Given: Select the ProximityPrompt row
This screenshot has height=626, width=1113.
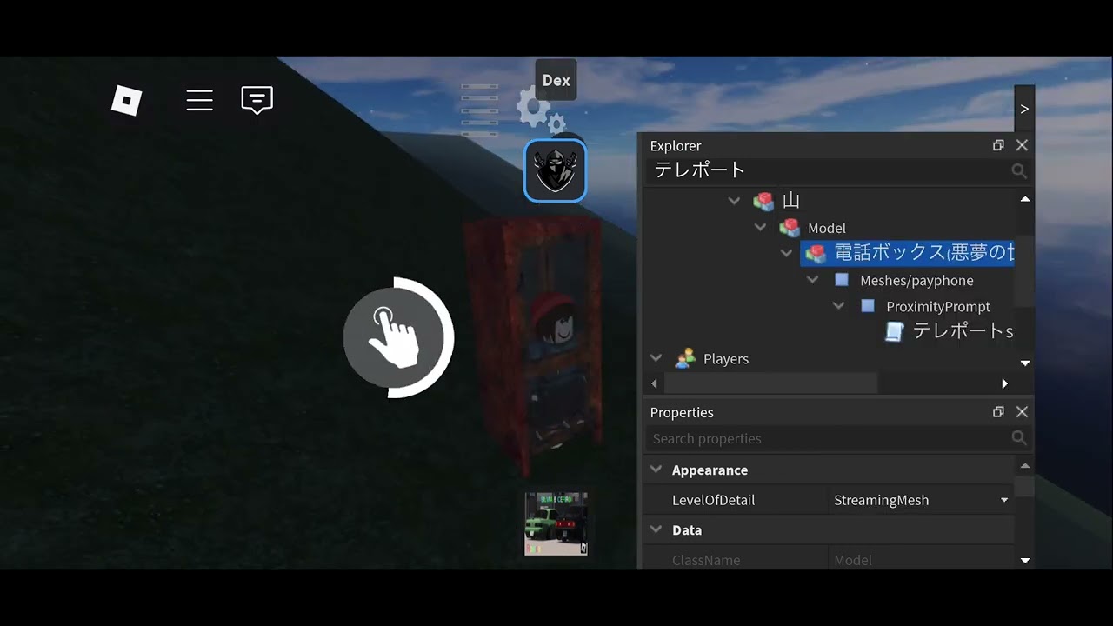Looking at the screenshot, I should point(937,307).
